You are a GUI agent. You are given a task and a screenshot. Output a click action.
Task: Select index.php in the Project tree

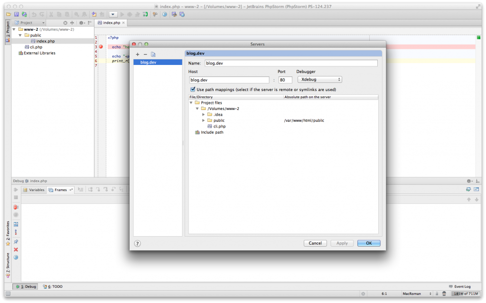point(45,41)
